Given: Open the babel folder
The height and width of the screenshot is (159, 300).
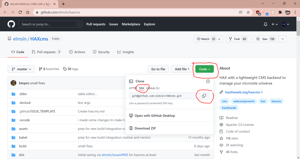Looking at the screenshot, I should [23, 138].
